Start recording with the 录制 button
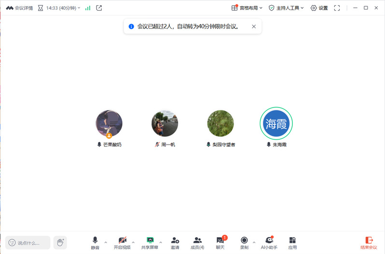This screenshot has width=385, height=254. (x=244, y=242)
